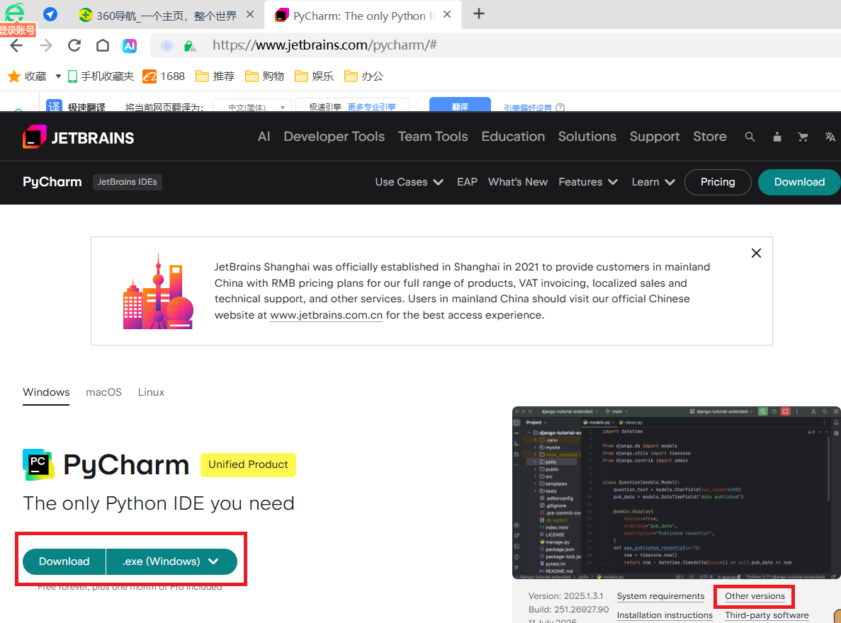Go back using the browser back arrow
841x623 pixels.
pyautogui.click(x=16, y=45)
